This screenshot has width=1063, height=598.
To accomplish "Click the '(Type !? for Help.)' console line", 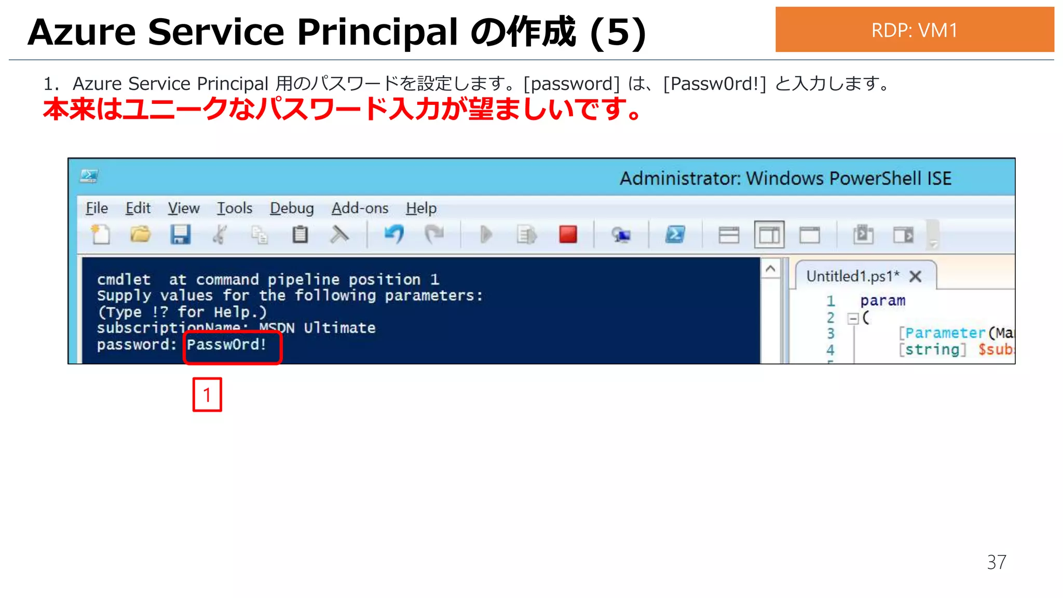I will (x=182, y=312).
